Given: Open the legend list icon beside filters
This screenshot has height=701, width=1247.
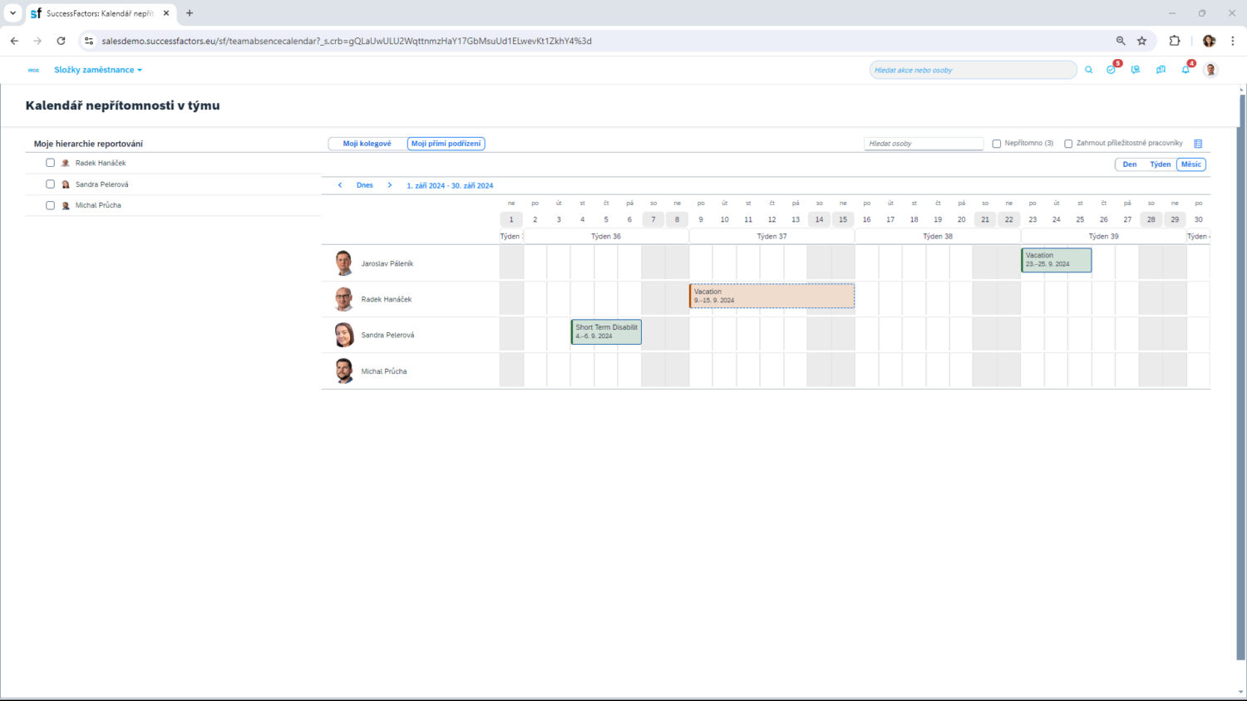Looking at the screenshot, I should click(1198, 144).
